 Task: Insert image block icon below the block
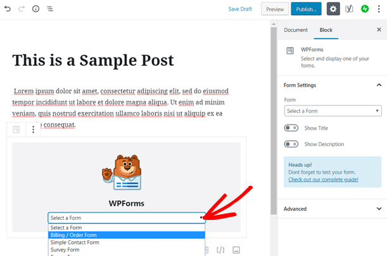pyautogui.click(x=236, y=250)
